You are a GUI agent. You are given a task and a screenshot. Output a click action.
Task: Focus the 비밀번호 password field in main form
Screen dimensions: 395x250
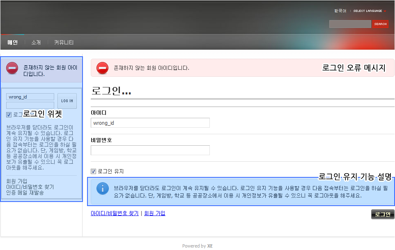point(150,150)
